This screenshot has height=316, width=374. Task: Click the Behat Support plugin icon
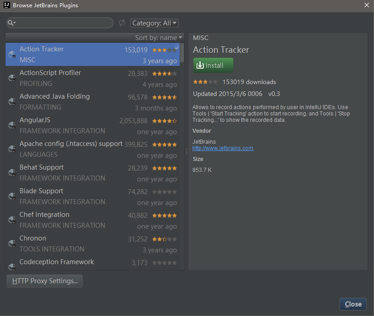click(12, 173)
